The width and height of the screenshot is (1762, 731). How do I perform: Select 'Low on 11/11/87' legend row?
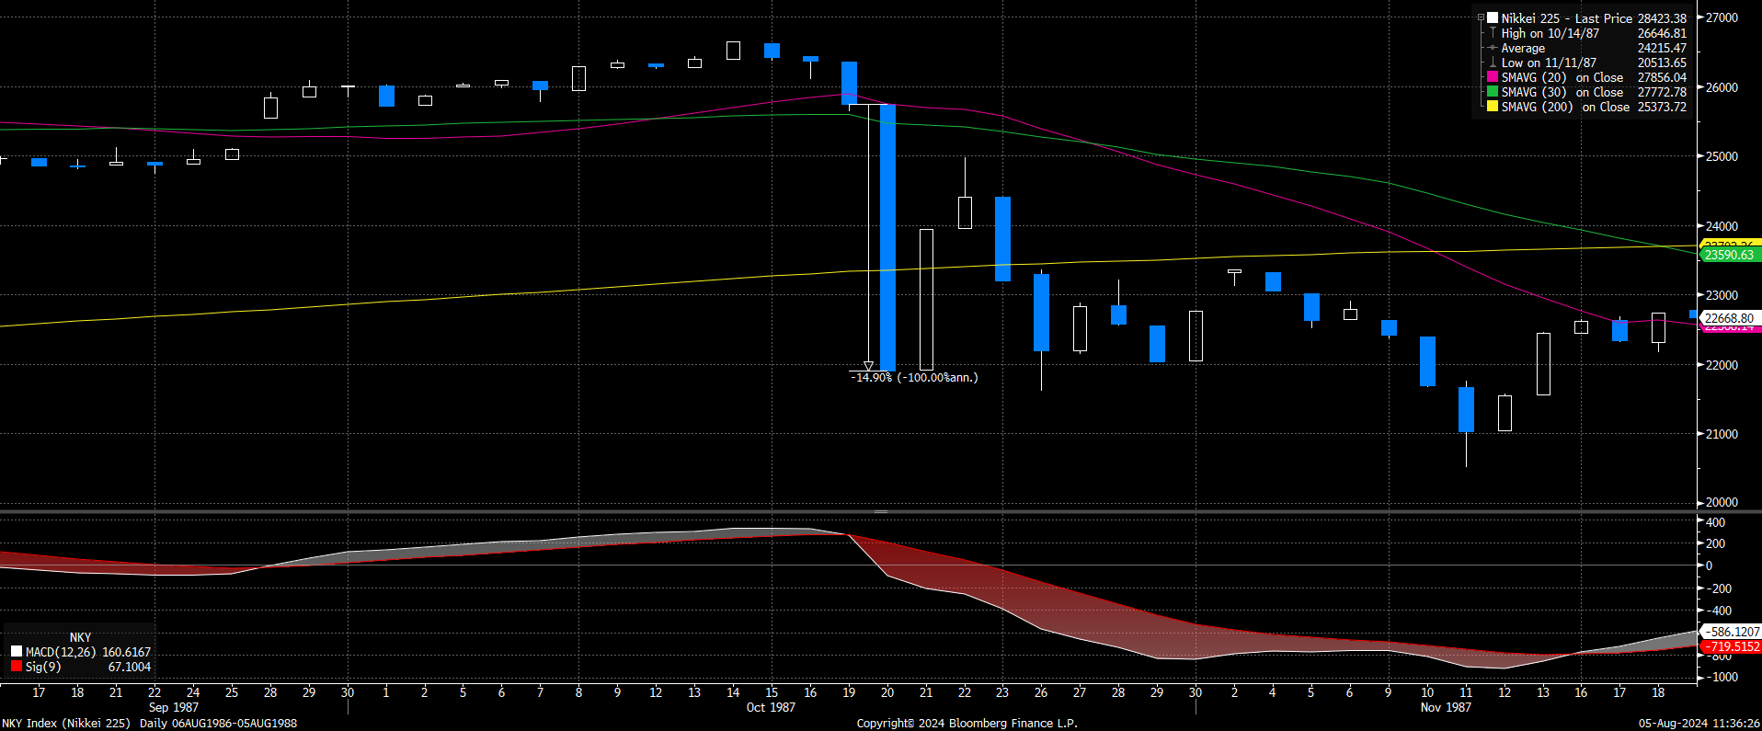(x=1550, y=63)
